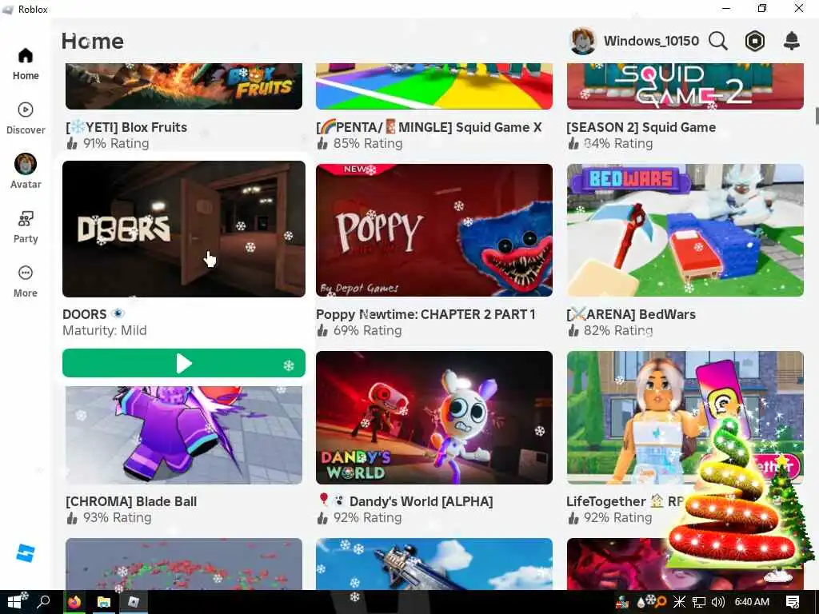Open notifications bell
The width and height of the screenshot is (819, 614).
pyautogui.click(x=792, y=41)
